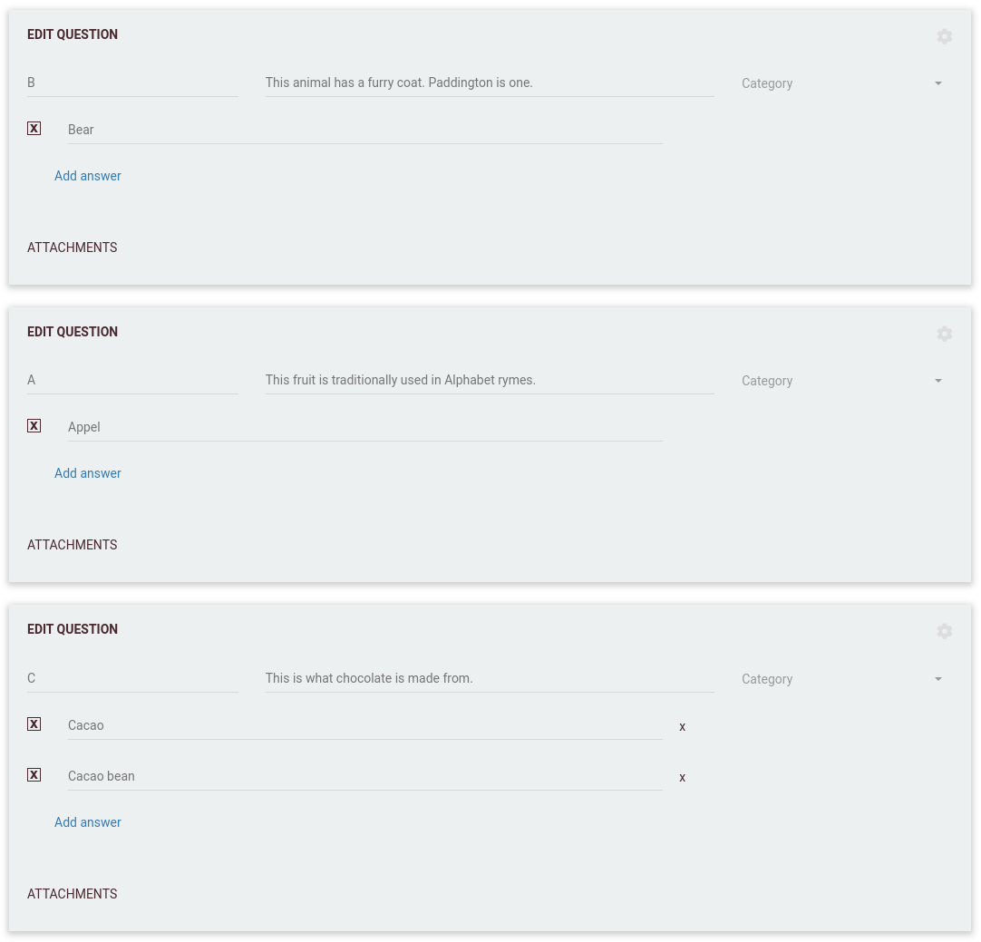Click Add answer under Cacao bean
The width and height of the screenshot is (981, 942).
coord(88,822)
